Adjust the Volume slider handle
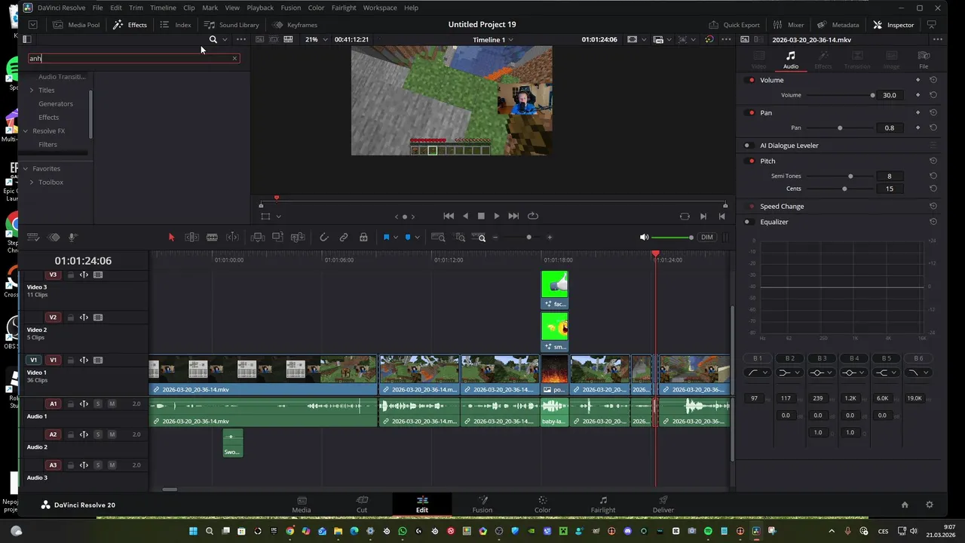 pyautogui.click(x=872, y=95)
